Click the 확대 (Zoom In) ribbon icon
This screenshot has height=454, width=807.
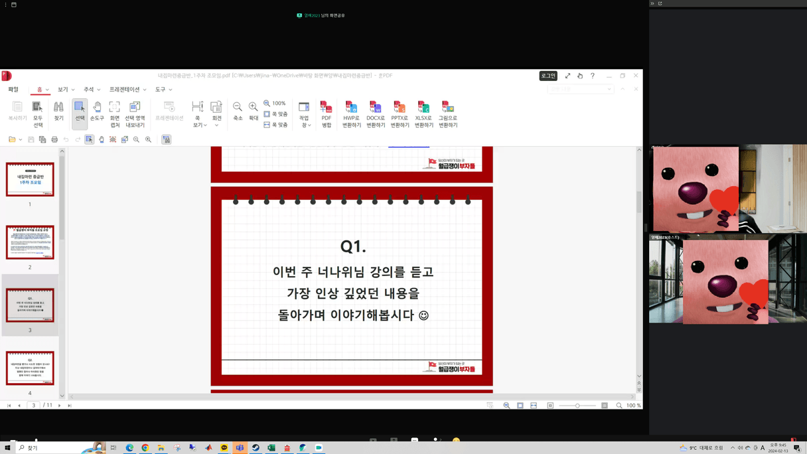[254, 112]
